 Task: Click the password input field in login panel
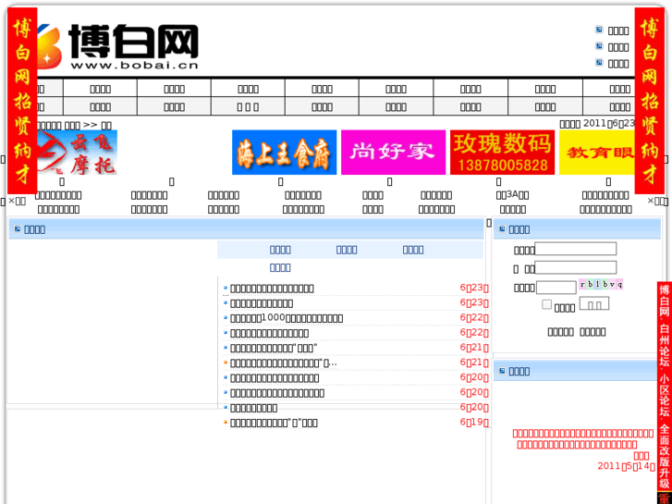click(x=576, y=267)
